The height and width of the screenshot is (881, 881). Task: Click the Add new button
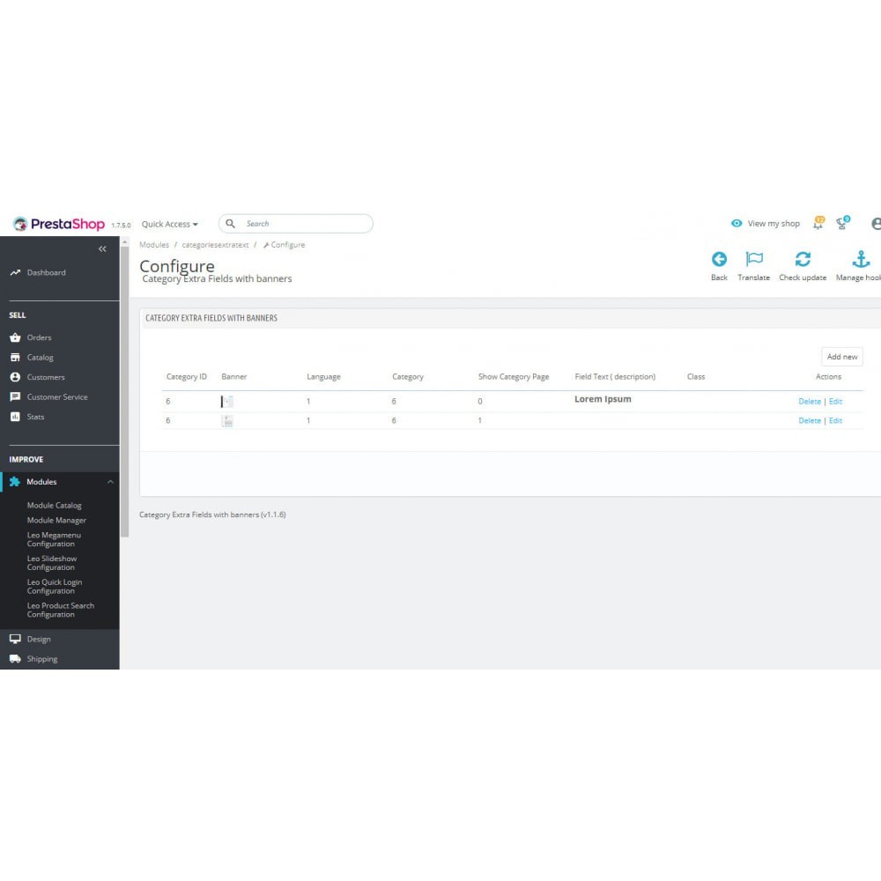click(x=842, y=357)
